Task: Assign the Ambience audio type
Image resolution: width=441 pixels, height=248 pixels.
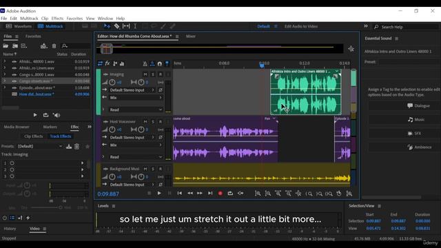Action: pyautogui.click(x=404, y=147)
